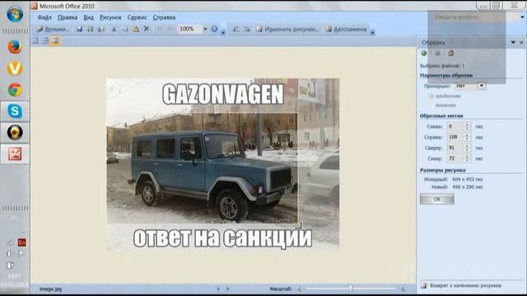Open the Пропорции dropdown list
The image size is (527, 296).
coord(481,86)
